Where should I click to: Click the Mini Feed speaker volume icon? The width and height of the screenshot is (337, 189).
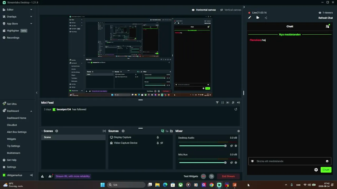click(x=238, y=103)
